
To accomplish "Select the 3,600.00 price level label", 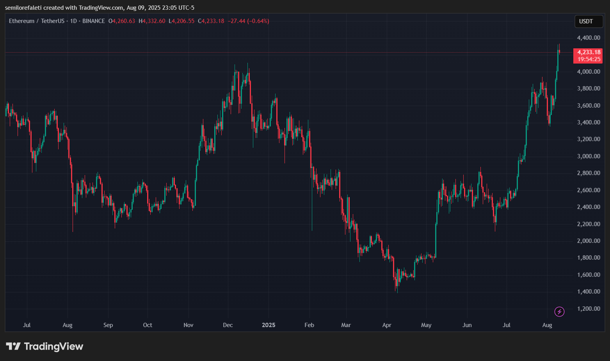I will [589, 106].
